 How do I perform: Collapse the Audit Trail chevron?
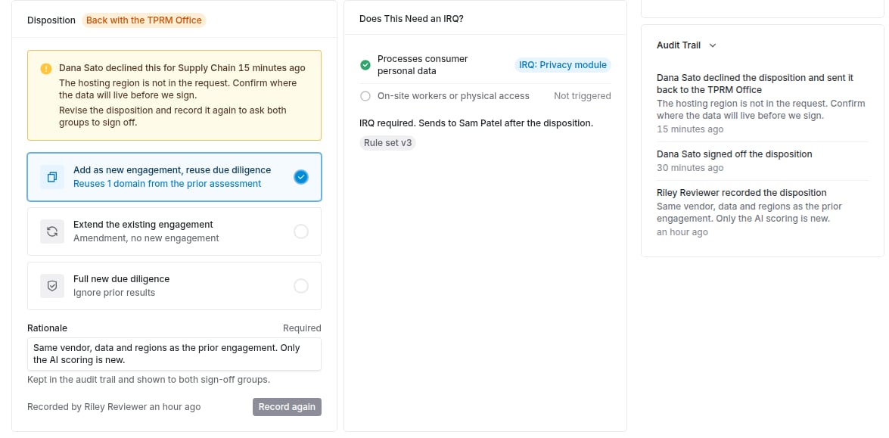[713, 45]
